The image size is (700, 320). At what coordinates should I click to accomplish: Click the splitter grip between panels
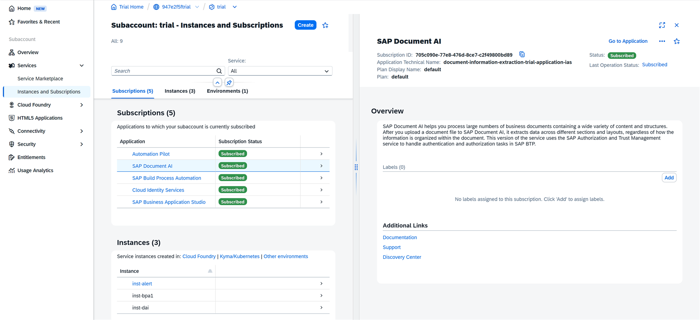pos(356,167)
